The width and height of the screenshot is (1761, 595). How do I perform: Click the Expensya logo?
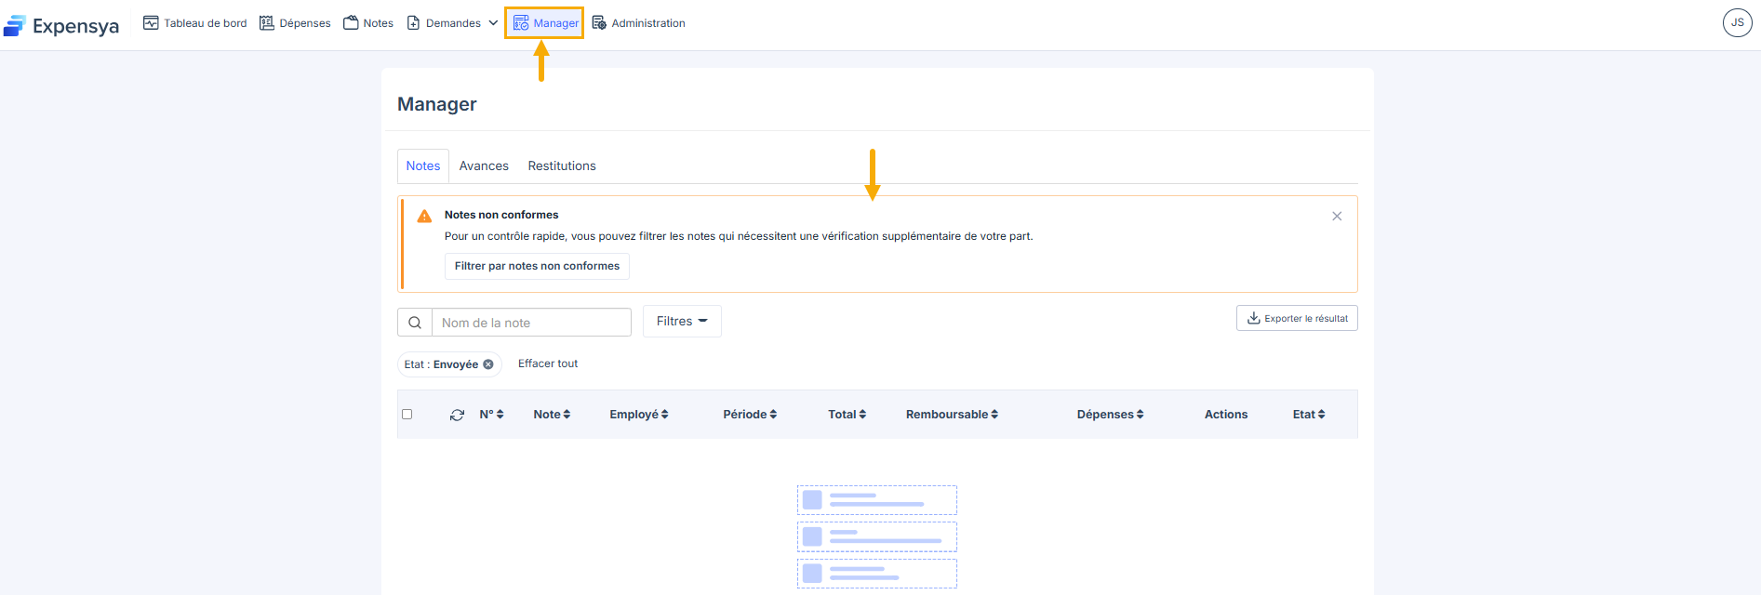click(x=61, y=25)
